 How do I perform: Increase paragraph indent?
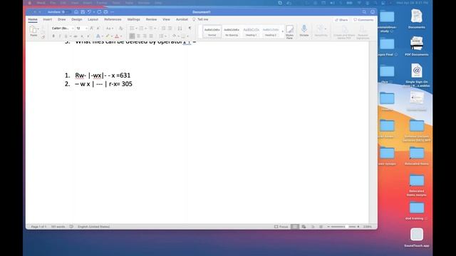coord(170,28)
